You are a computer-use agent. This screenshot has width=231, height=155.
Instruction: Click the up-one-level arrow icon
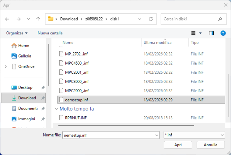click(x=38, y=19)
